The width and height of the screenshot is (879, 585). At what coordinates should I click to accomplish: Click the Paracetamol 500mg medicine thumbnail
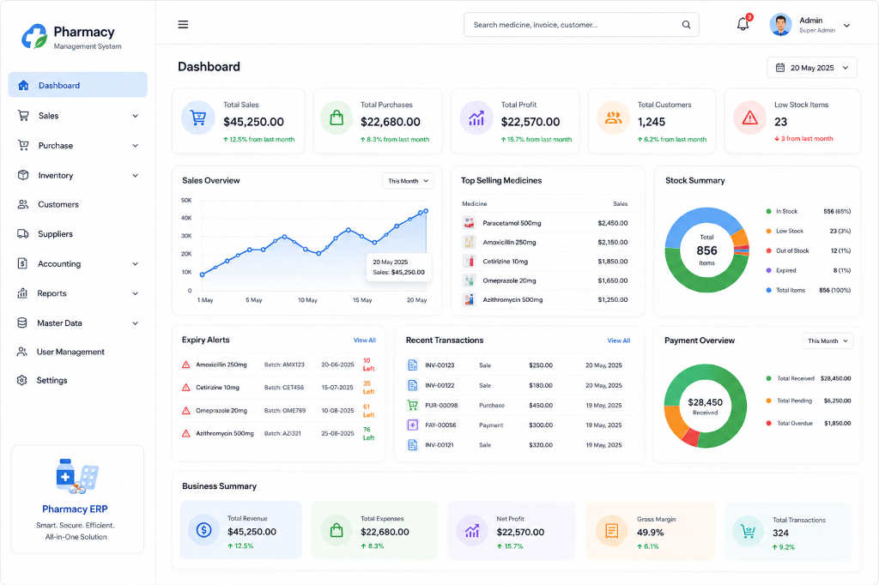point(470,223)
